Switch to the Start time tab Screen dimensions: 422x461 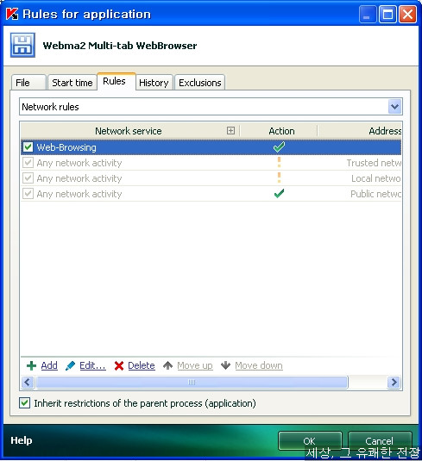72,83
